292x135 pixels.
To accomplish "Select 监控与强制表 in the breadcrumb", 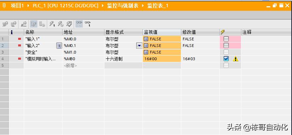I will pyautogui.click(x=123, y=6).
